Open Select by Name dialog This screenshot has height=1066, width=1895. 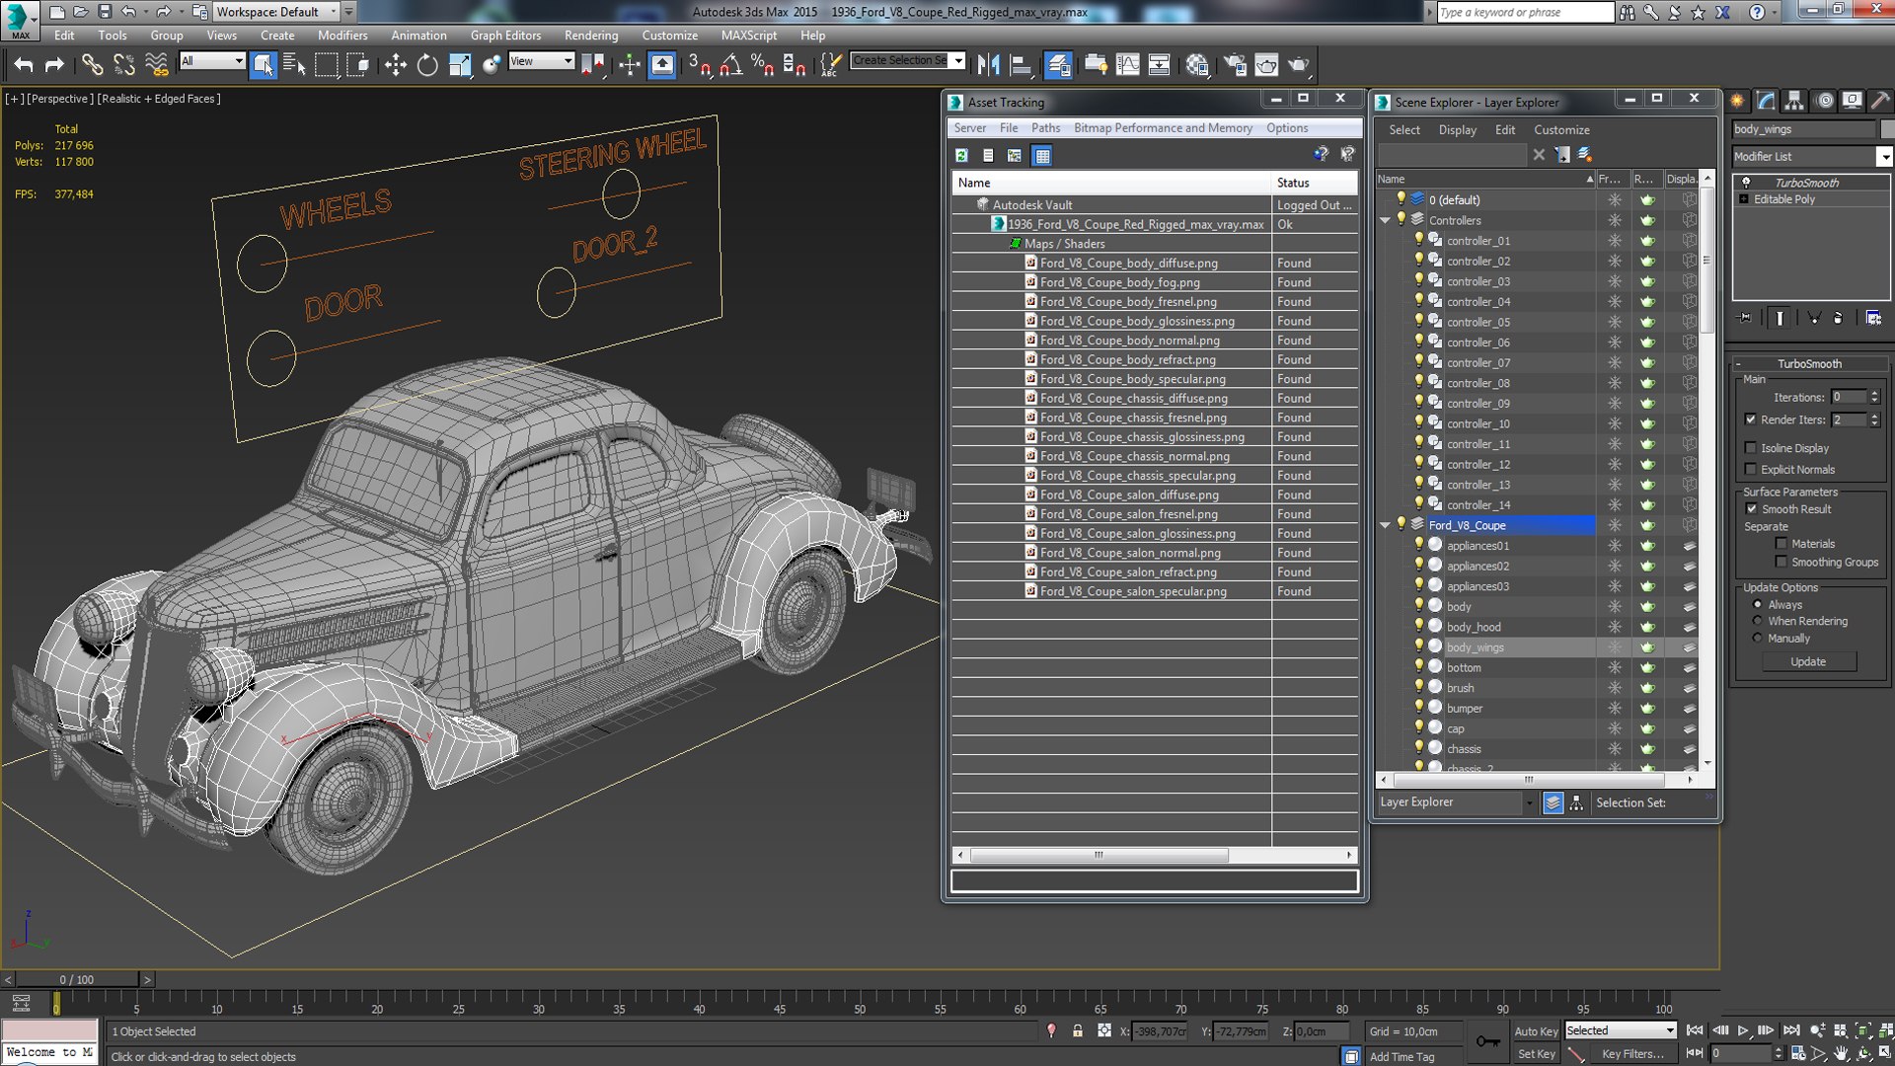click(294, 65)
